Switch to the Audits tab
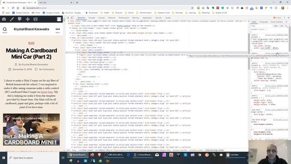Image resolution: width=291 pixels, height=164 pixels. pyautogui.click(x=168, y=18)
